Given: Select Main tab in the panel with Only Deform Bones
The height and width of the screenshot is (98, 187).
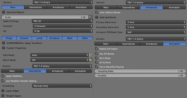Looking at the screenshot, I should [x=106, y=8].
